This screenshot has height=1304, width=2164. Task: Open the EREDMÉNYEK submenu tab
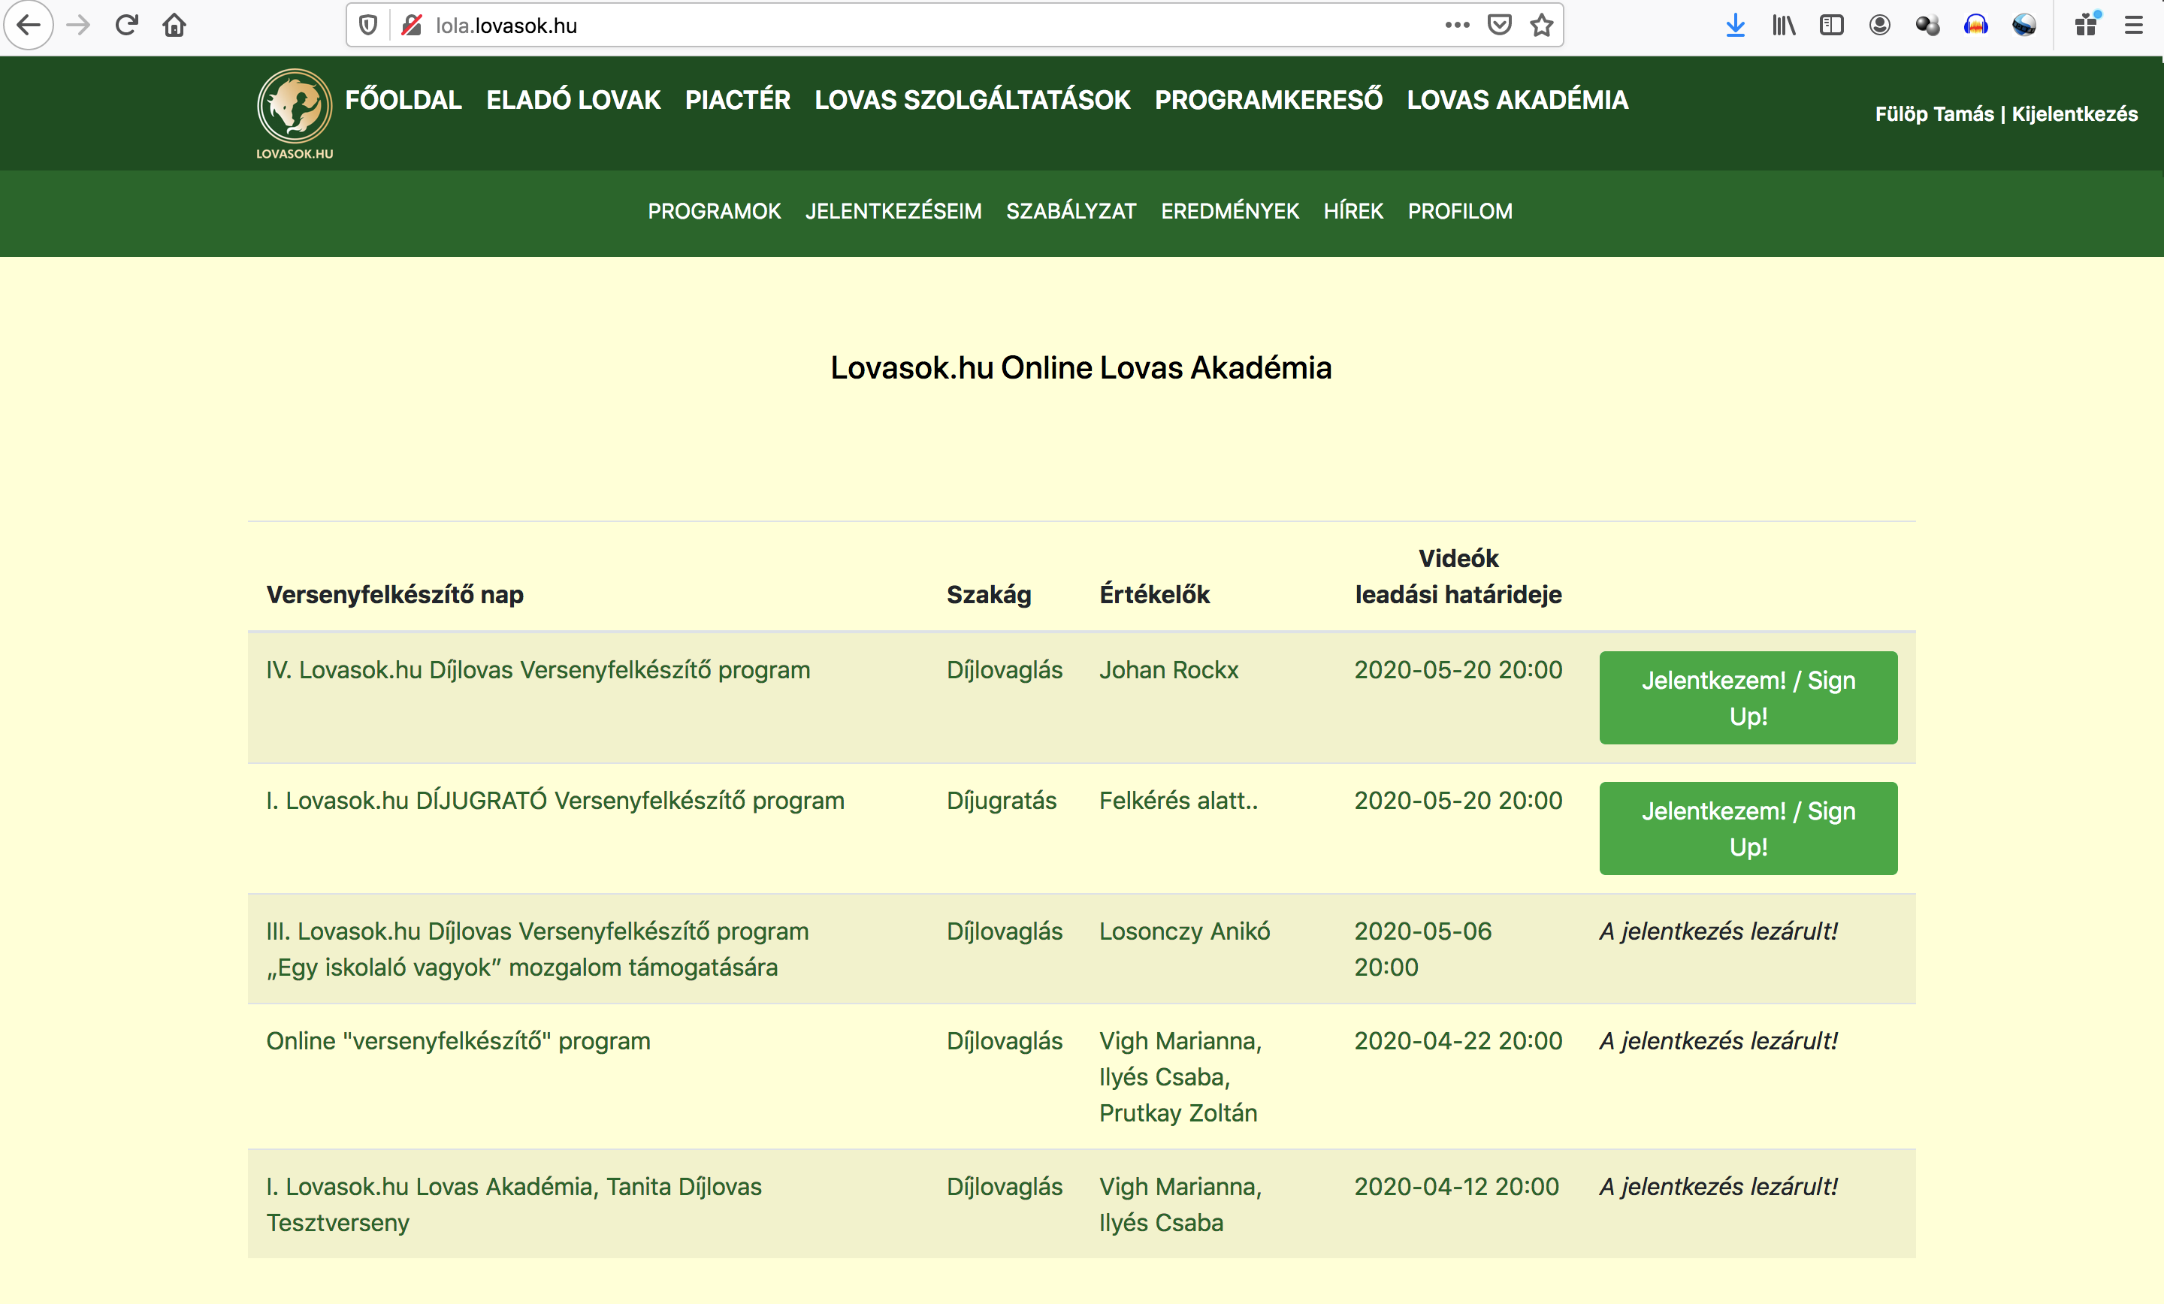click(1229, 212)
